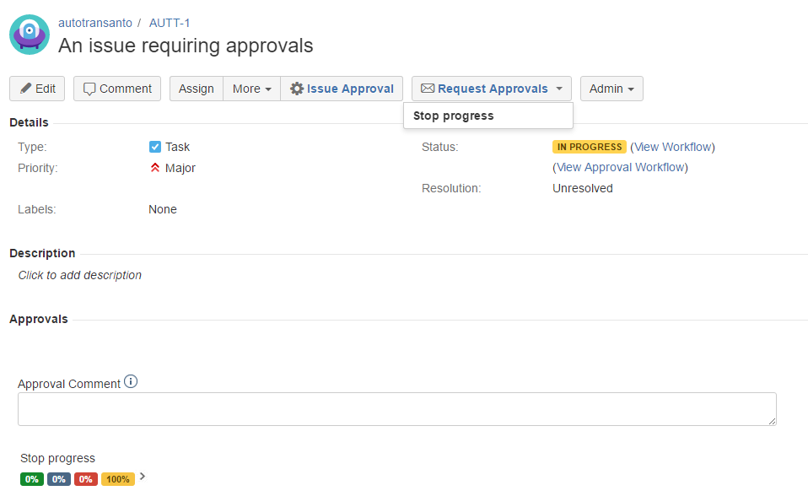The width and height of the screenshot is (808, 496).
Task: Click the Issue Approval gear button
Action: (342, 89)
